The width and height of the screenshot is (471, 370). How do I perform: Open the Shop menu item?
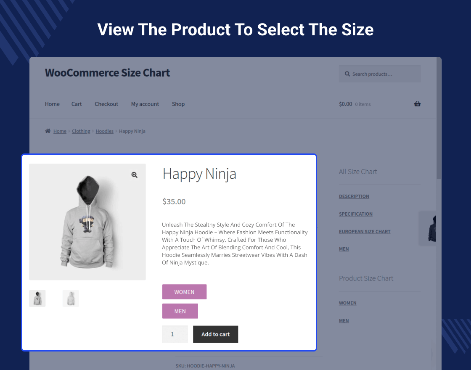(178, 104)
